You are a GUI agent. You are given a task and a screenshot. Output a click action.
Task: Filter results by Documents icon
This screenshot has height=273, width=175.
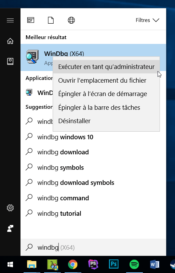(51, 20)
